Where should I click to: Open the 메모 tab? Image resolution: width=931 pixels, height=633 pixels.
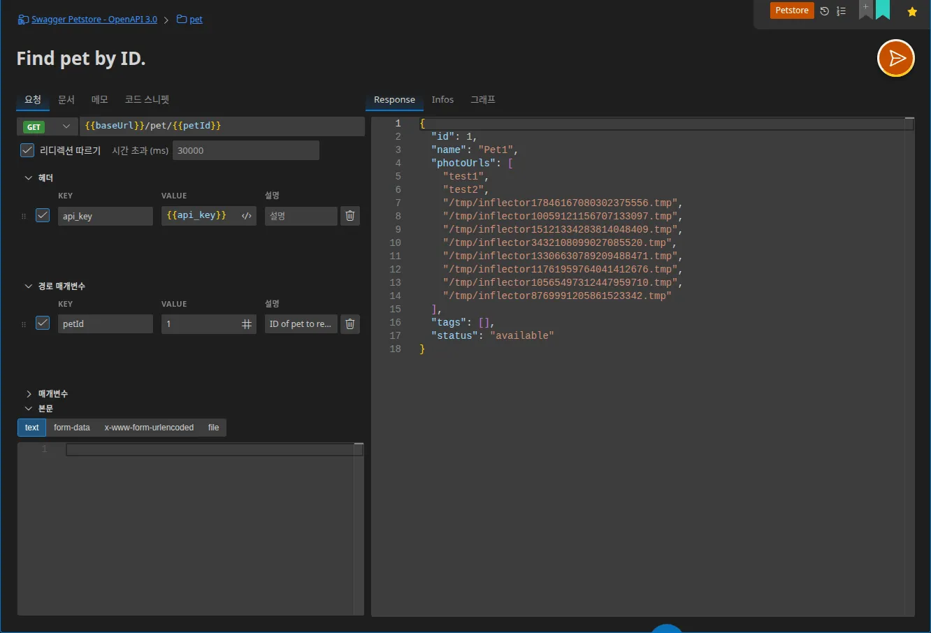coord(100,100)
